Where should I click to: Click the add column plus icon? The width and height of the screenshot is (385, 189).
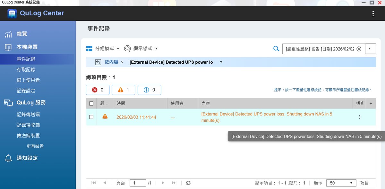[x=371, y=104]
